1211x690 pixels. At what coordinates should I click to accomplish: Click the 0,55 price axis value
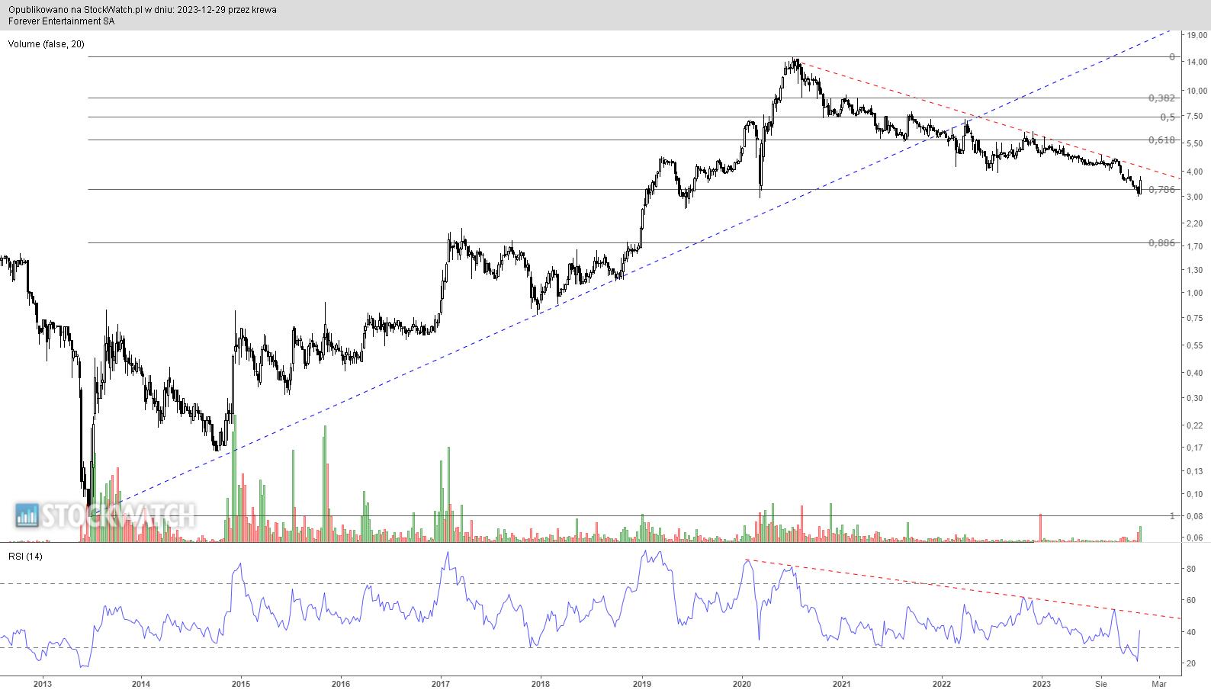pos(1194,345)
